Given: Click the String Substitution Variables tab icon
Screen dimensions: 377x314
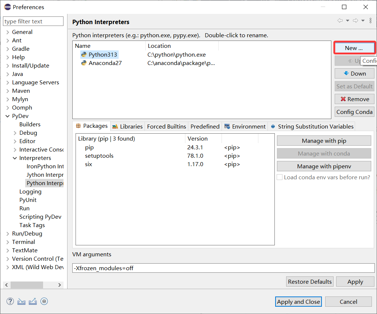Looking at the screenshot, I should click(273, 126).
